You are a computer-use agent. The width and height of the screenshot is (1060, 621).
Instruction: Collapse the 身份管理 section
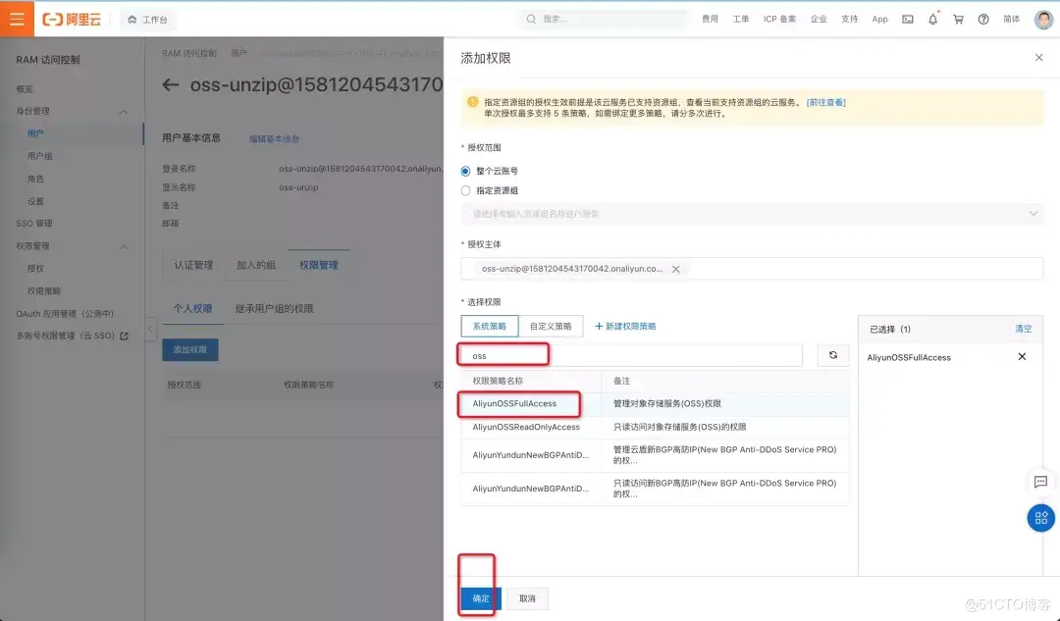coord(124,112)
